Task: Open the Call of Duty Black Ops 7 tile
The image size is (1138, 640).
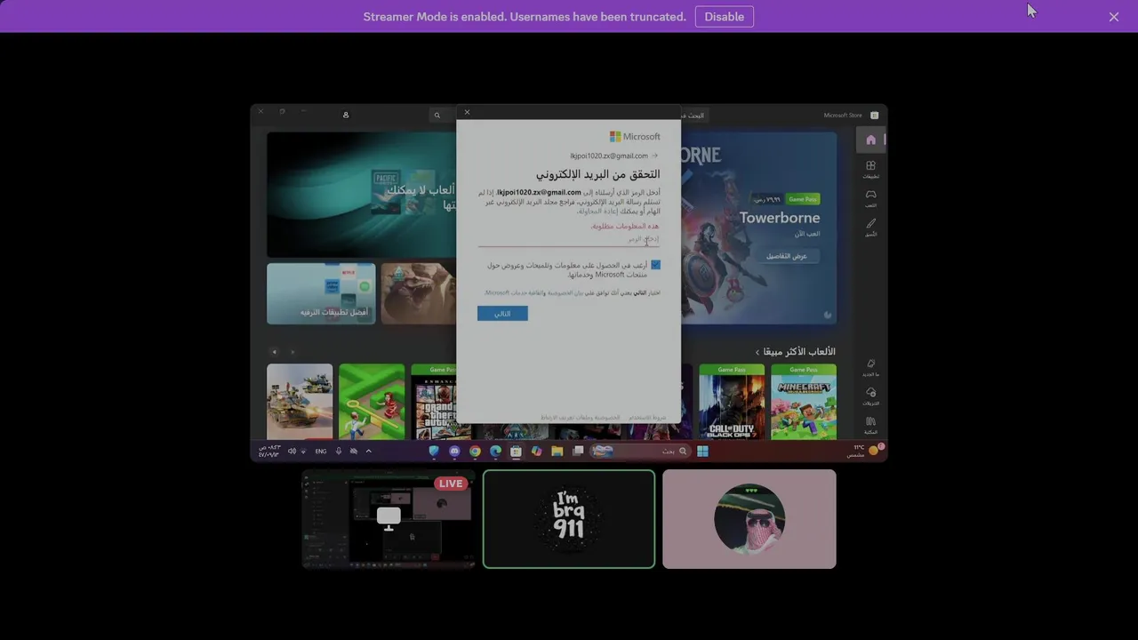Action: click(732, 402)
